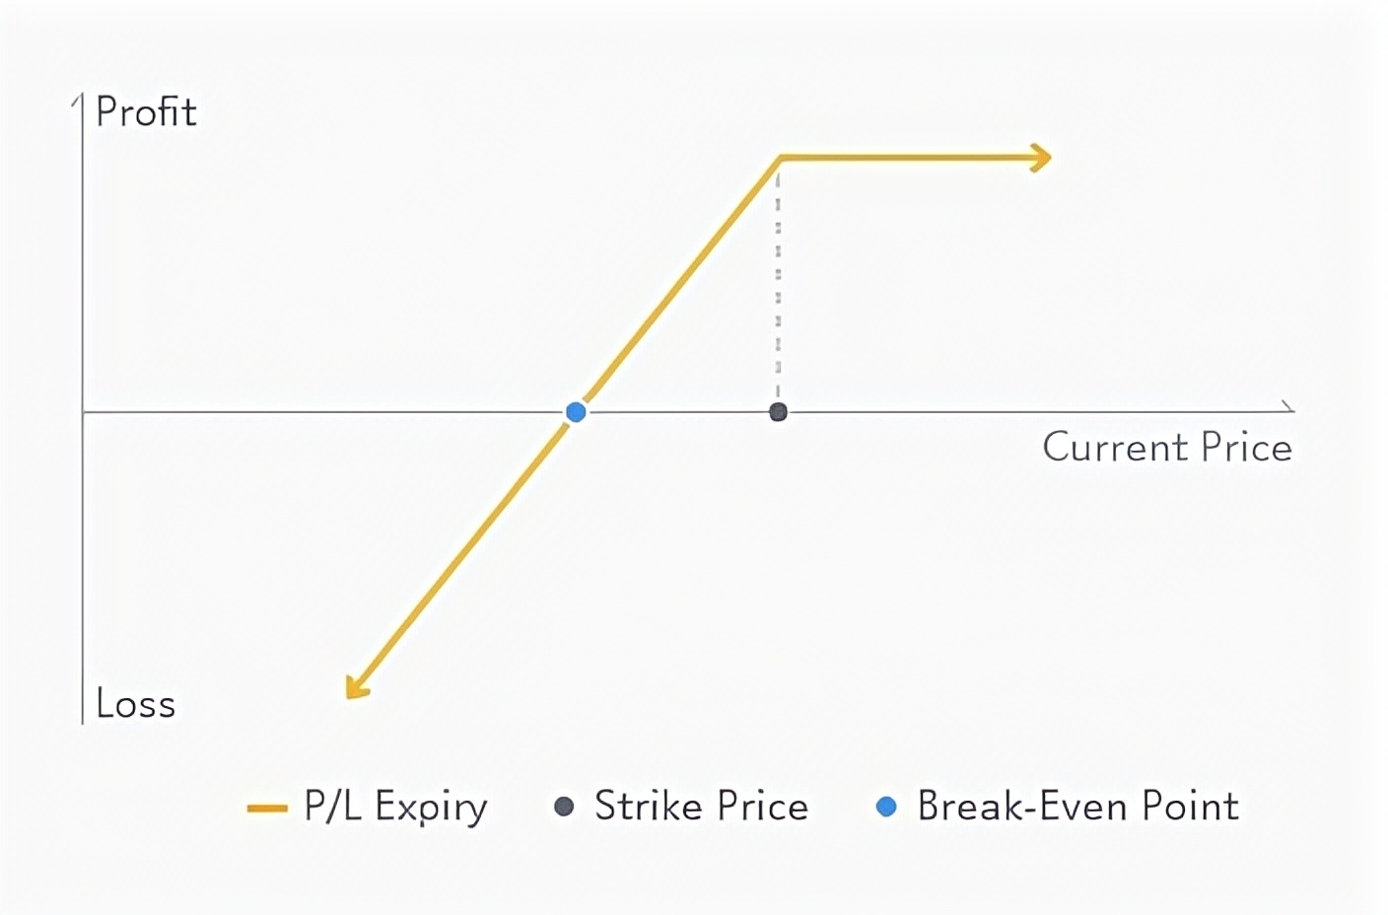Click the downward arrowhead at the loss end
This screenshot has width=1388, height=915.
(x=356, y=687)
